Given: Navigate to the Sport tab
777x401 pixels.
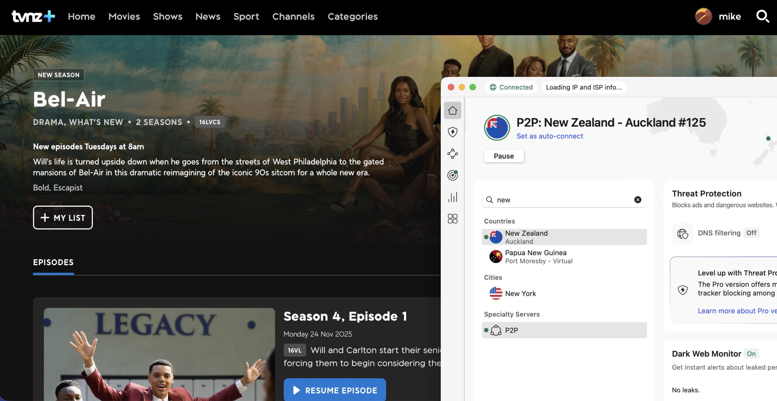Looking at the screenshot, I should (246, 16).
